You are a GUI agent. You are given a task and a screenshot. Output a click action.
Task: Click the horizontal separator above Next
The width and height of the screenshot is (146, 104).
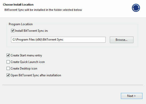pyautogui.click(x=73, y=85)
